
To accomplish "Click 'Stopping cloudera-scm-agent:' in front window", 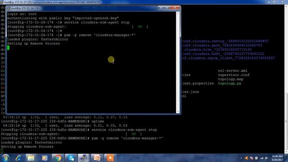I will (x=36, y=27).
